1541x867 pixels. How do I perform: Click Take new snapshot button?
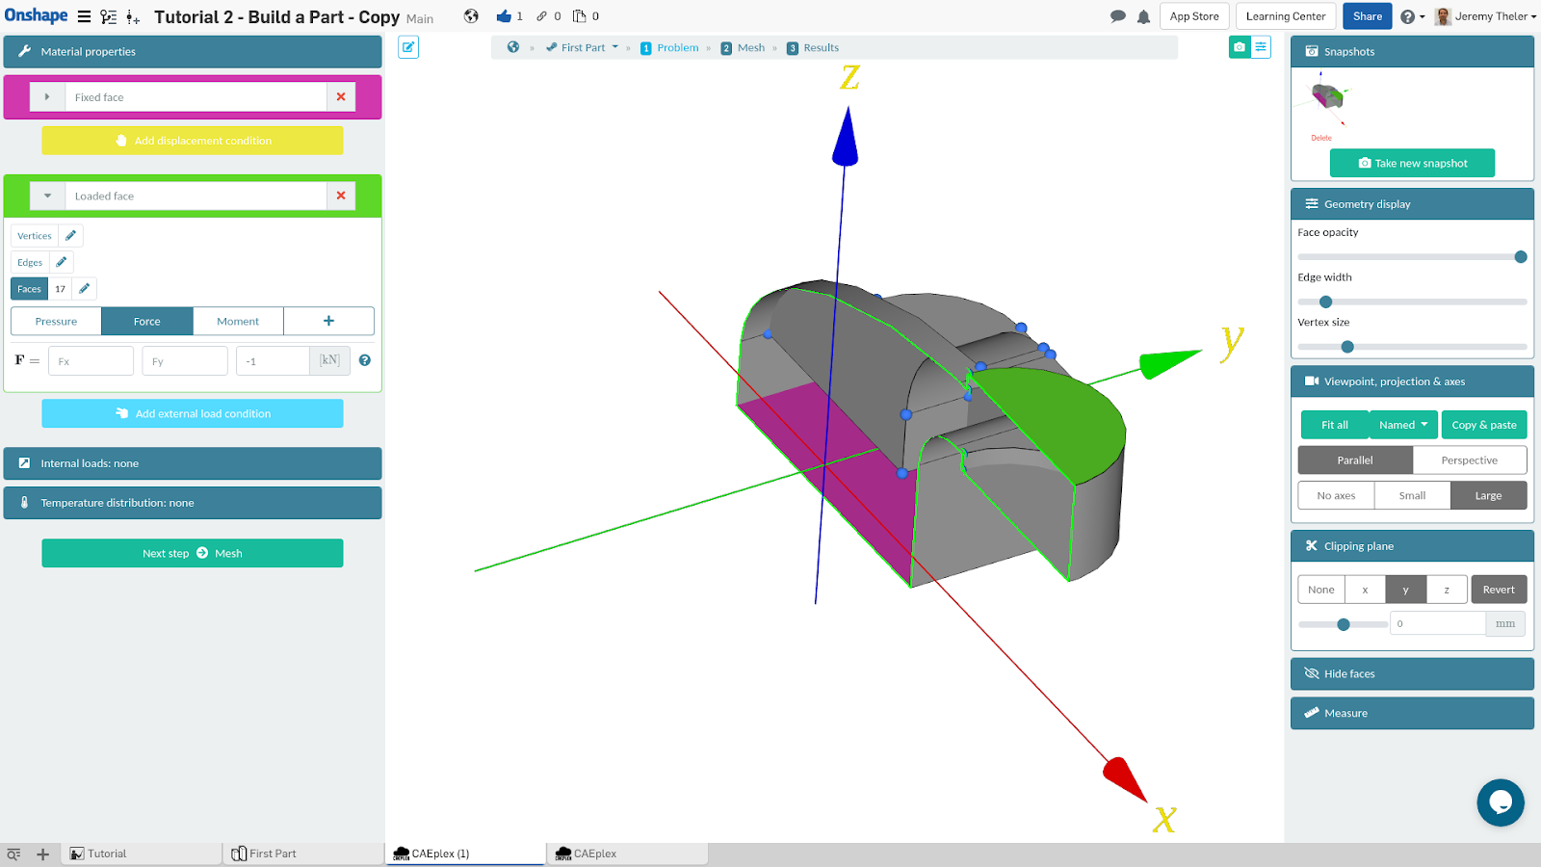click(1412, 164)
